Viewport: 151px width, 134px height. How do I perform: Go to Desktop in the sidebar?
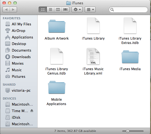coord(19,44)
